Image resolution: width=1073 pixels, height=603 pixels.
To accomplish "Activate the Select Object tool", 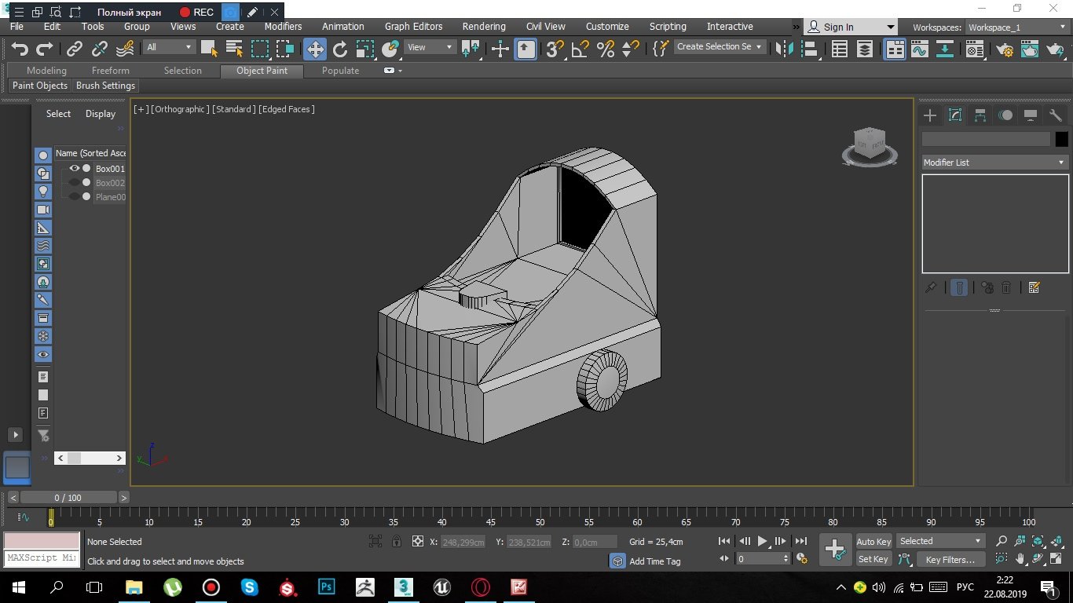I will click(209, 49).
